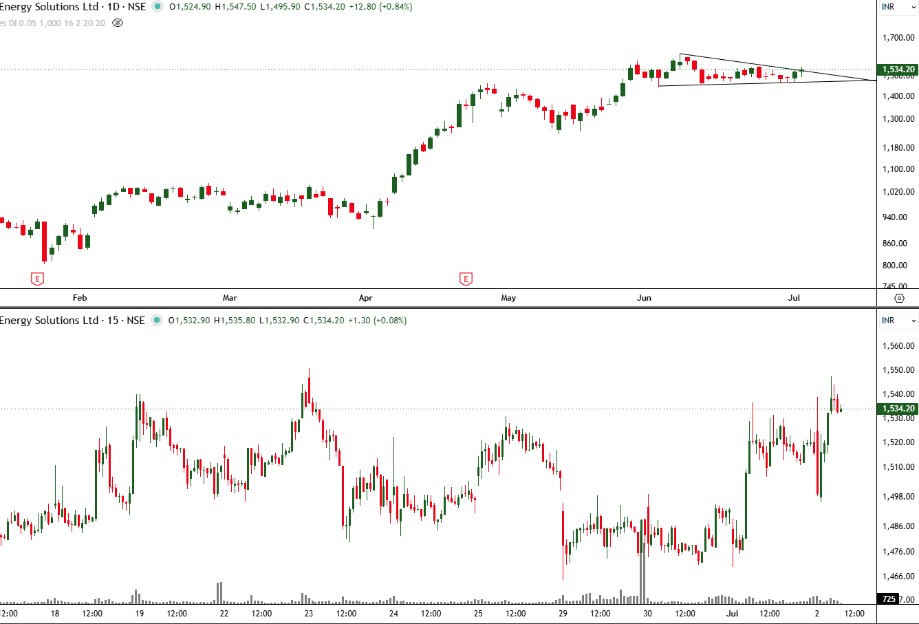Viewport: 919px width, 624px height.
Task: Click the 15-minute chart symbol title
Action: click(x=73, y=321)
